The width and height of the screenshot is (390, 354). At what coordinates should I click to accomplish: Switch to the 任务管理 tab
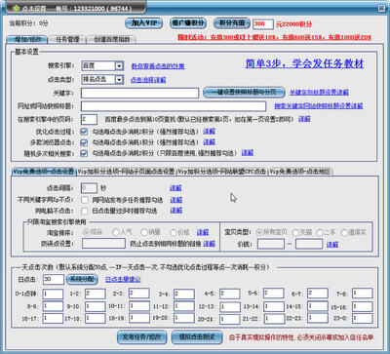coord(67,39)
